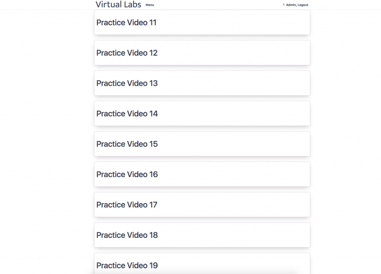Image resolution: width=381 pixels, height=274 pixels.
Task: Select the Practice Video 13 entry
Action: pos(202,83)
